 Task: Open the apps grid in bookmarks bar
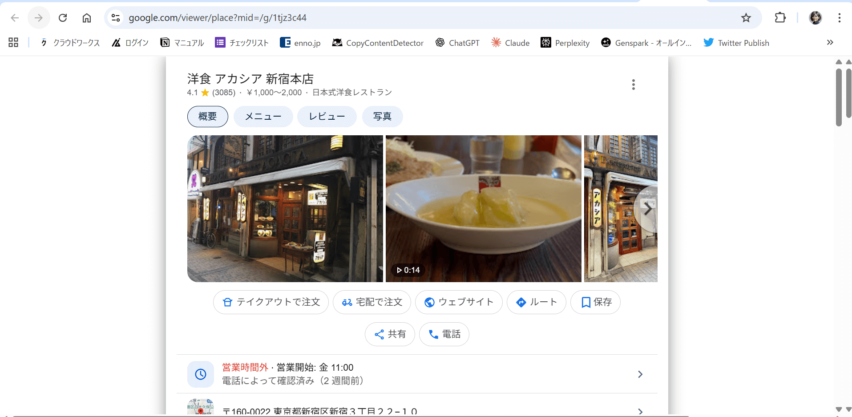tap(13, 43)
